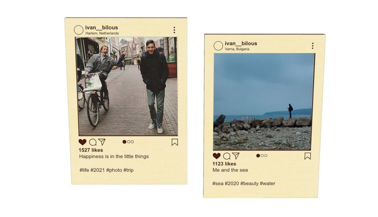The height and width of the screenshot is (217, 378).
Task: Click the seaside photo with fisherman
Action: (264, 102)
